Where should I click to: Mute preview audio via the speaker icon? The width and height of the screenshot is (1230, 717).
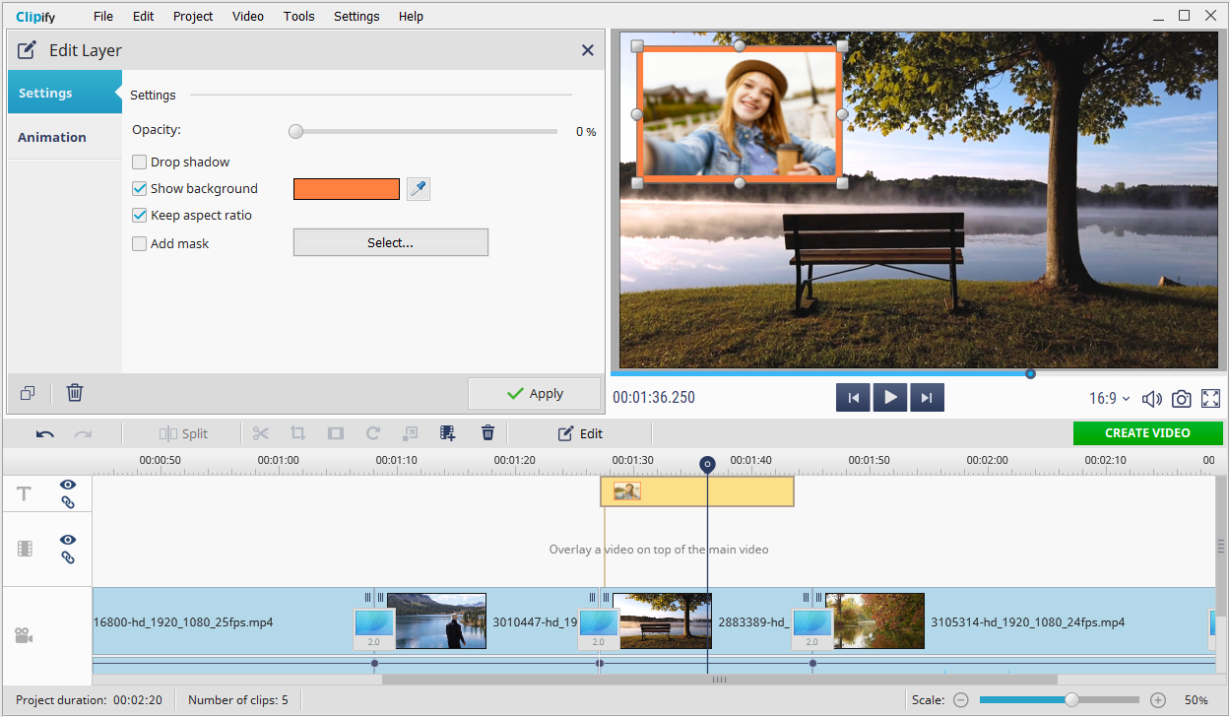coord(1151,398)
